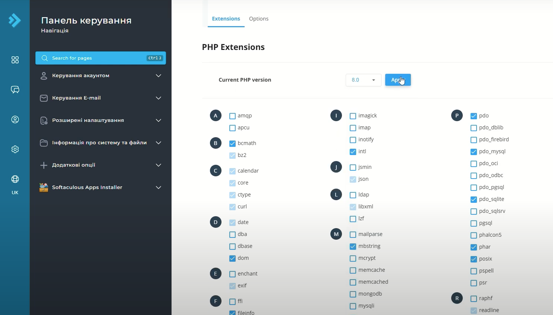The image size is (553, 315).
Task: Open Керування акаунтом menu item
Action: pos(101,76)
